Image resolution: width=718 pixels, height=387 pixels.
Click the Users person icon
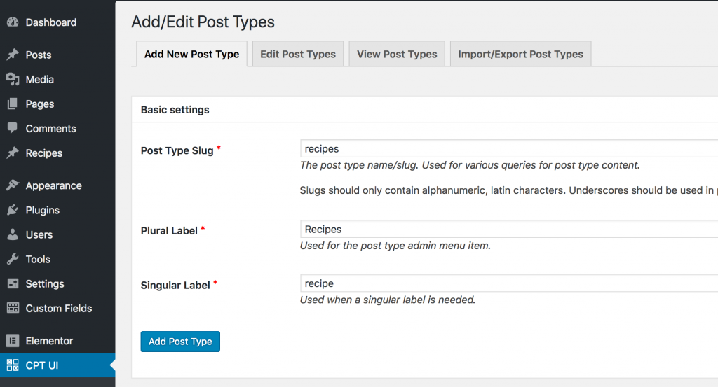click(x=12, y=234)
